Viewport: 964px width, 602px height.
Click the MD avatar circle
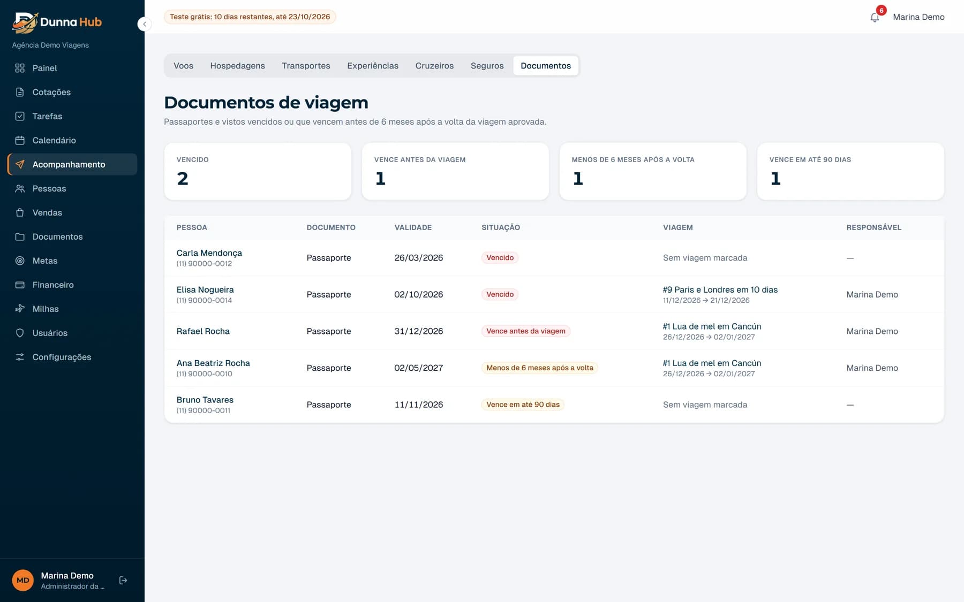pyautogui.click(x=23, y=580)
